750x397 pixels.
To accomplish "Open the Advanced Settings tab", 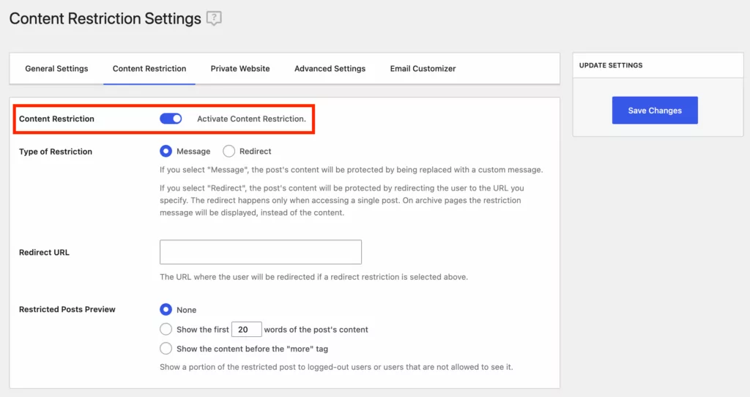I will click(330, 68).
